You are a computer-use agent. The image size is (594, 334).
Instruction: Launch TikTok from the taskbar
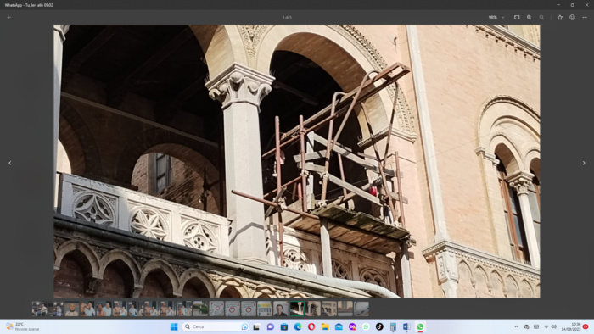pos(379,327)
